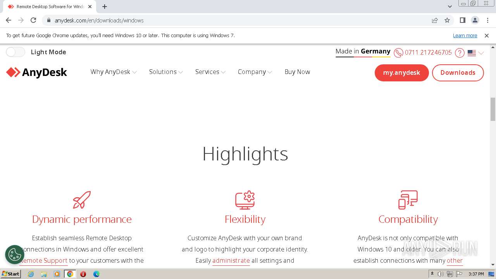
Task: Open the Buy Now page
Action: tap(297, 72)
